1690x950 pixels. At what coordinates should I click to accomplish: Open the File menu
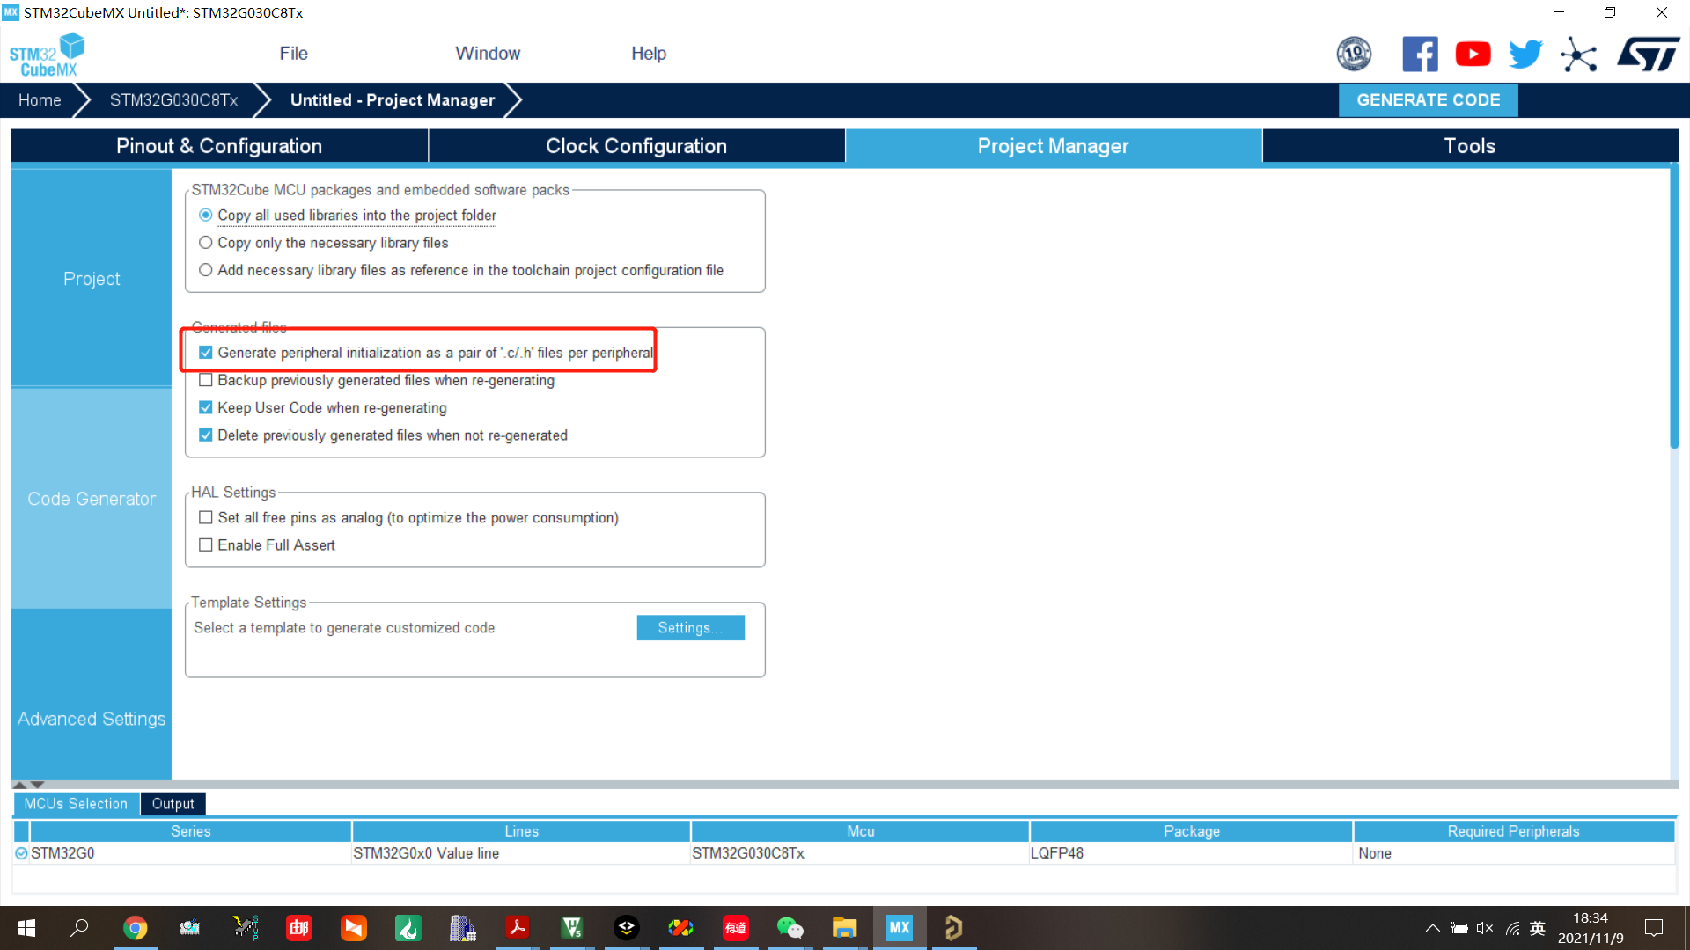pos(293,54)
